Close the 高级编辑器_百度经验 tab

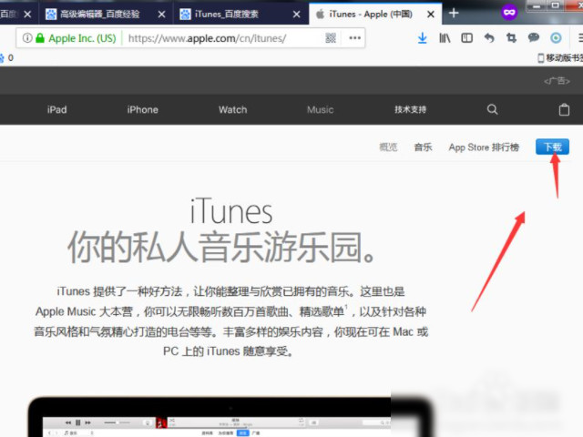click(x=161, y=15)
